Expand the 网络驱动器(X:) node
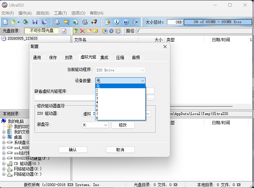This screenshot has width=254, height=188. click(4, 169)
